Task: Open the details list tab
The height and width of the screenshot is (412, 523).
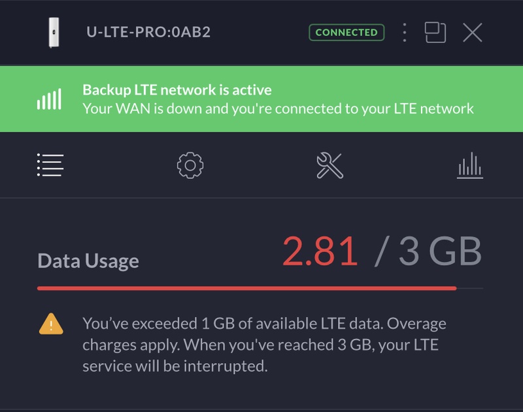Action: [50, 166]
